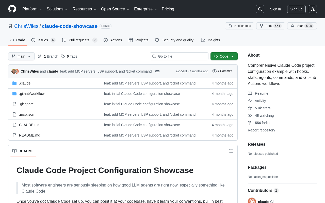Open the .claude folder name
Screen dimensions: 325x203
pos(25,83)
